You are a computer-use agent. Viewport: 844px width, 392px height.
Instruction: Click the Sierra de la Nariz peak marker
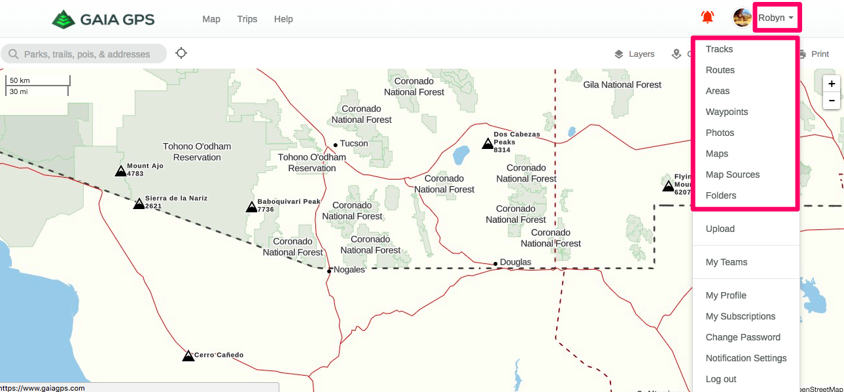[139, 203]
